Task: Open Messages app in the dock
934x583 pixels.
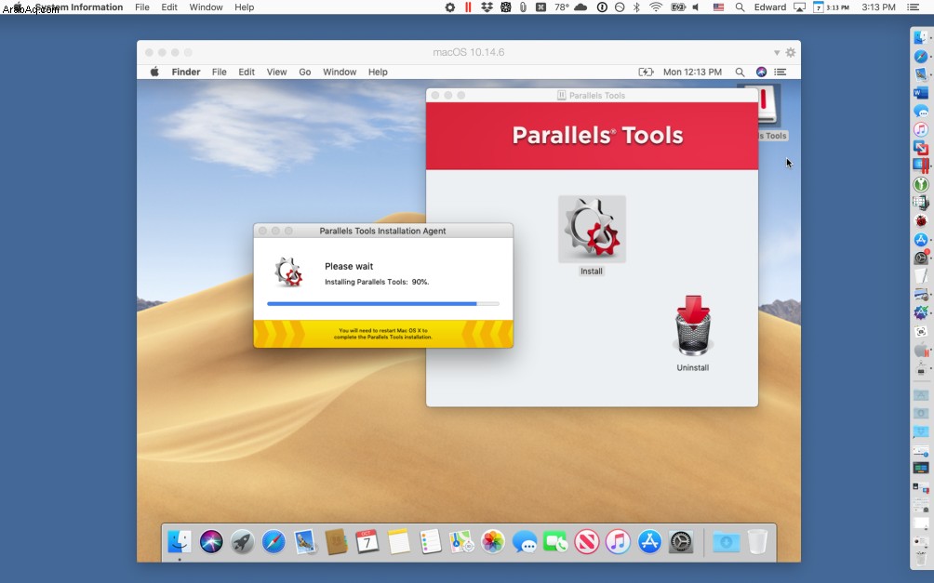Action: 524,542
